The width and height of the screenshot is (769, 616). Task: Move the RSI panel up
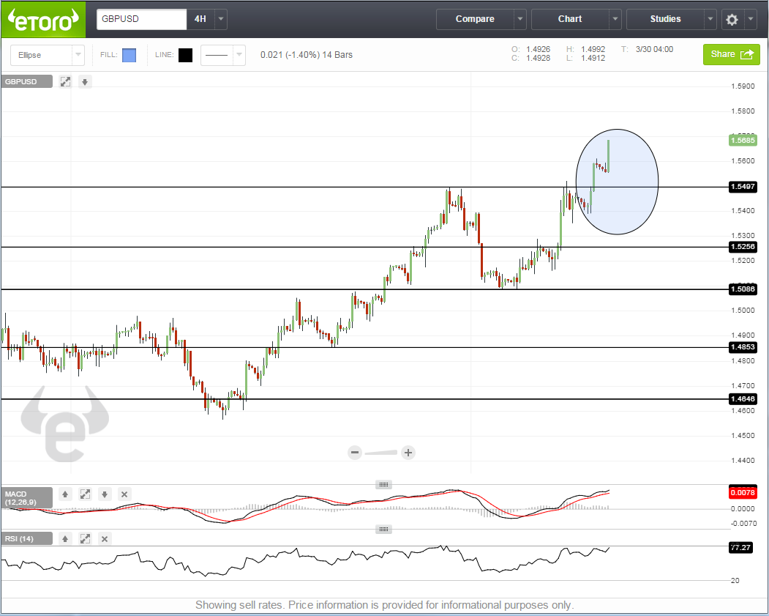coord(65,539)
